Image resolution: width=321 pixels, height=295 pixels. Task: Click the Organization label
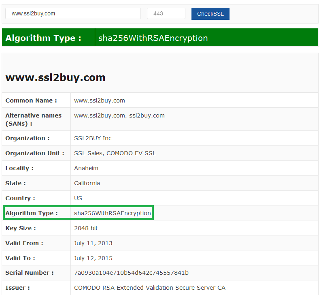28,138
